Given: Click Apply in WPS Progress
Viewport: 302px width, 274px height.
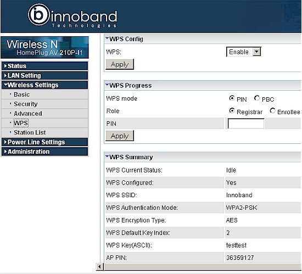Looking at the screenshot, I should click(120, 136).
